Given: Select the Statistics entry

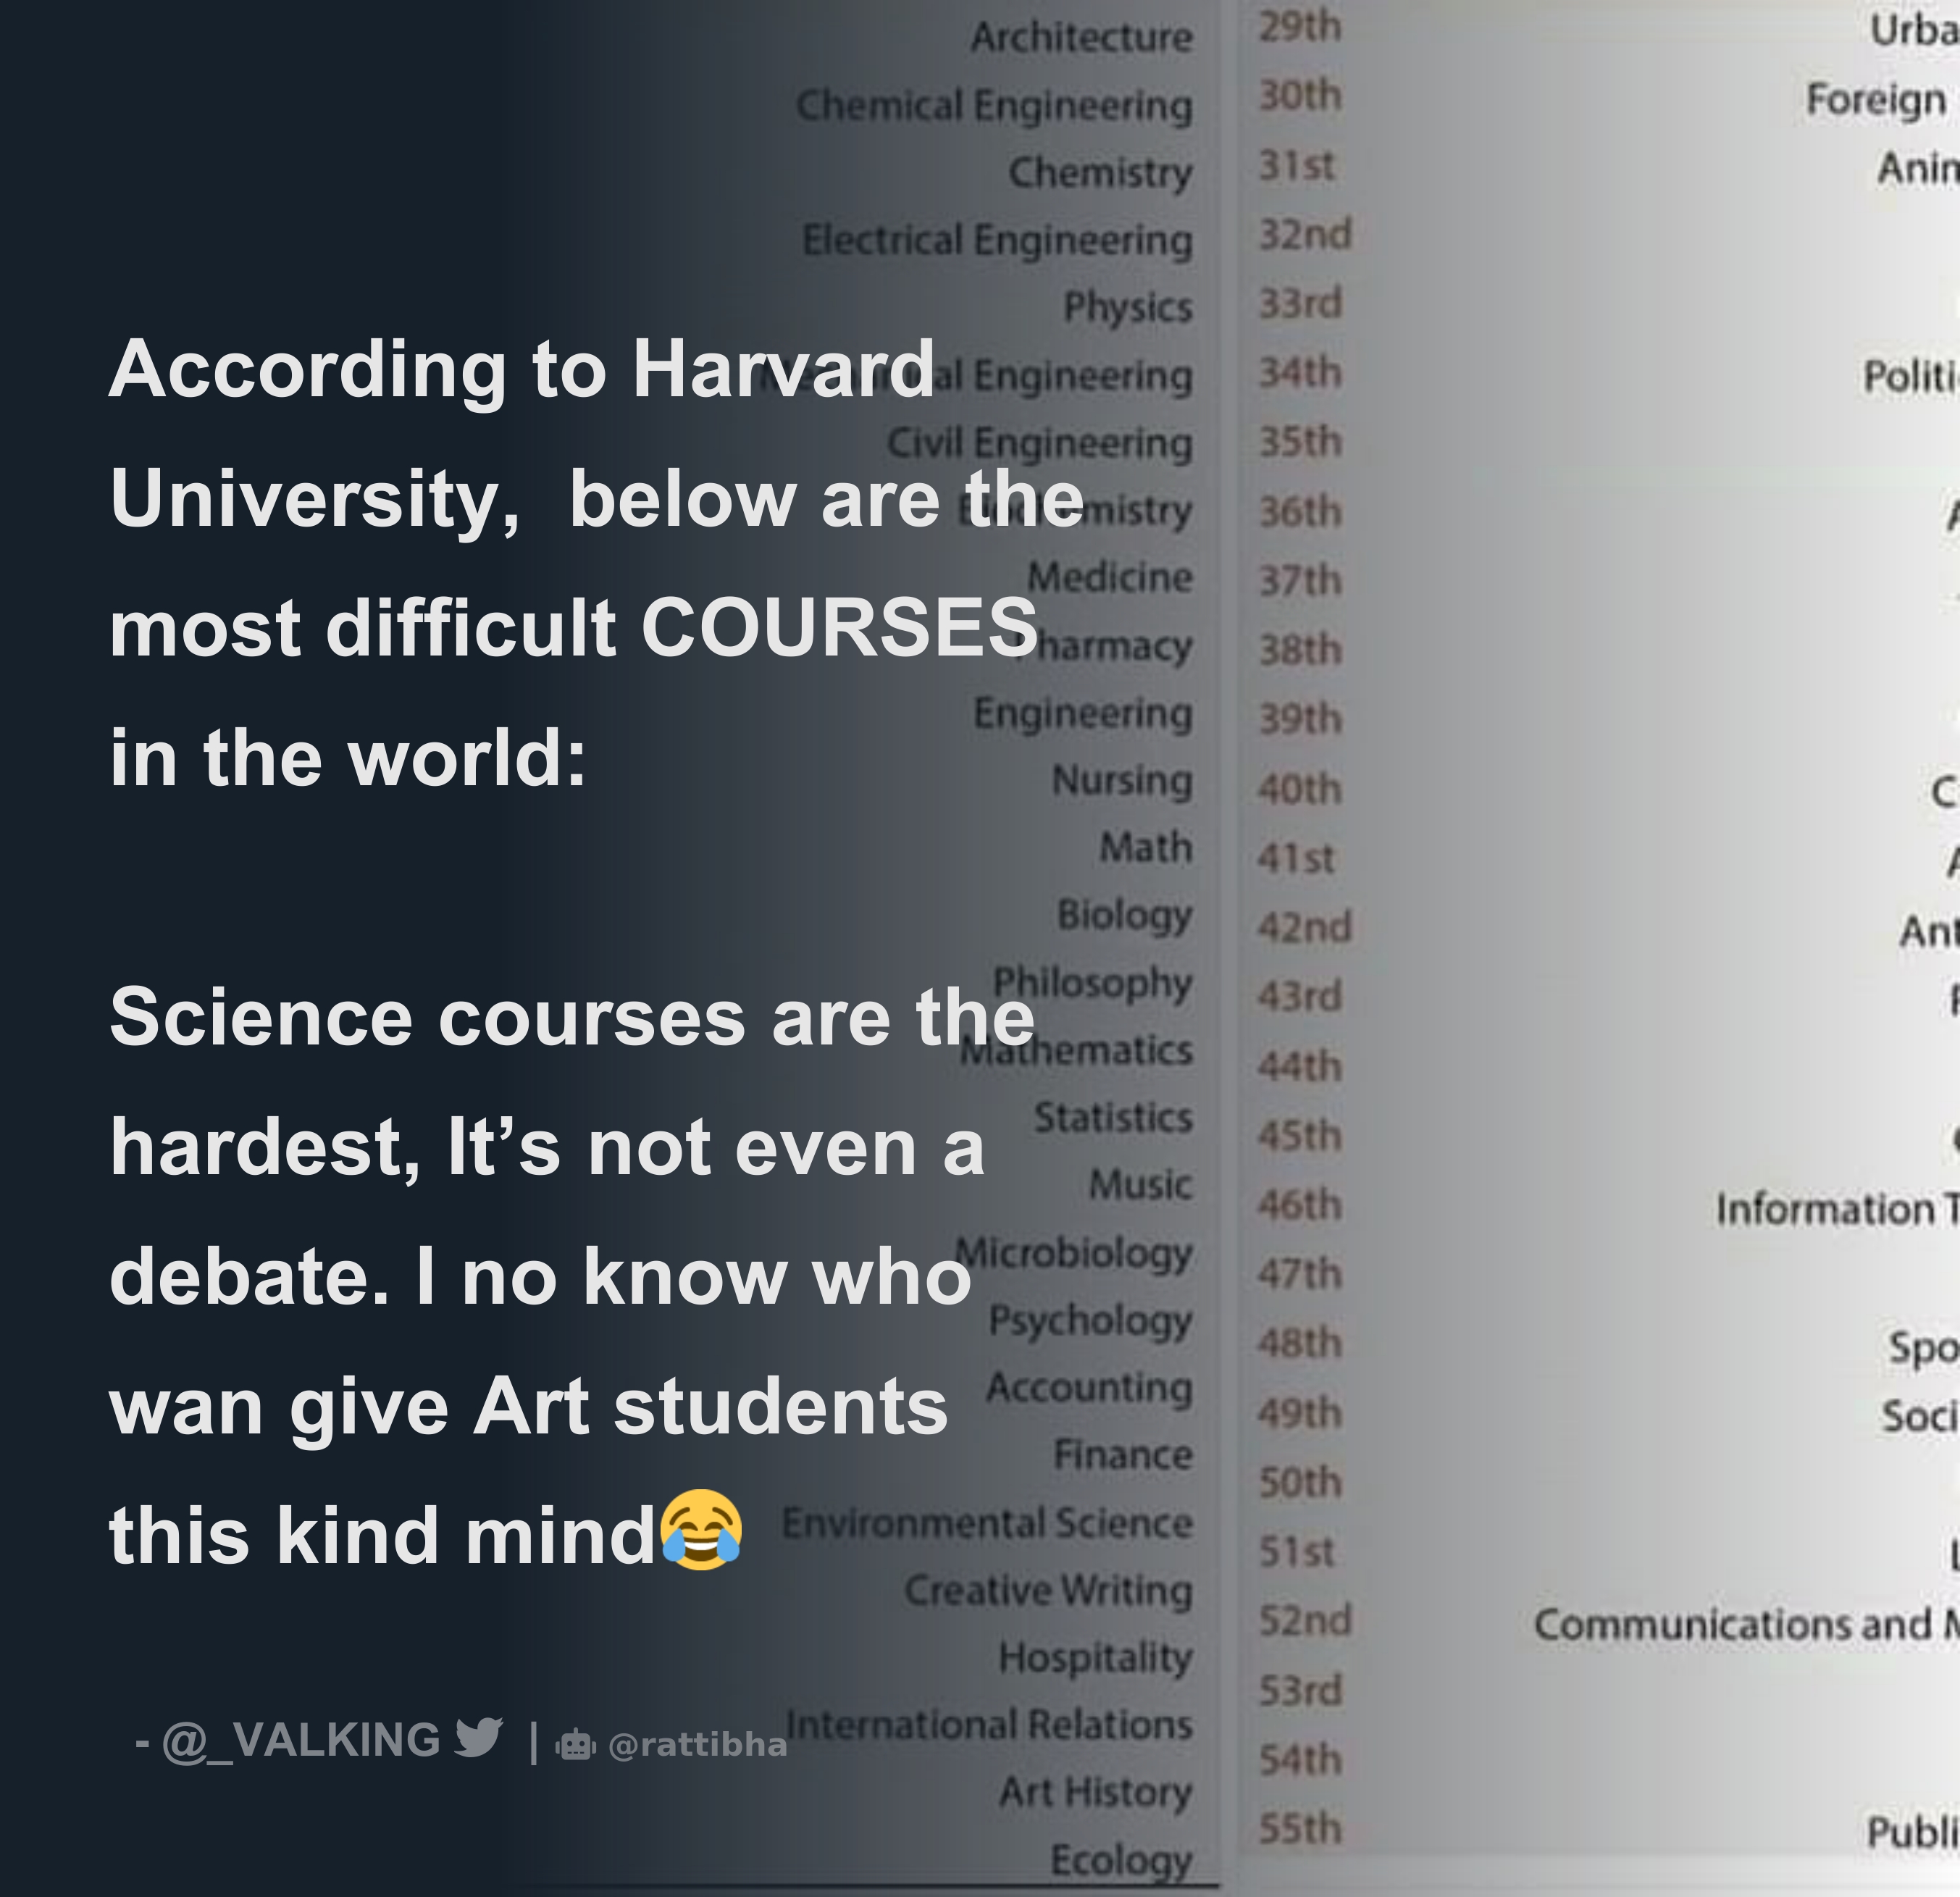Looking at the screenshot, I should click(1113, 1117).
